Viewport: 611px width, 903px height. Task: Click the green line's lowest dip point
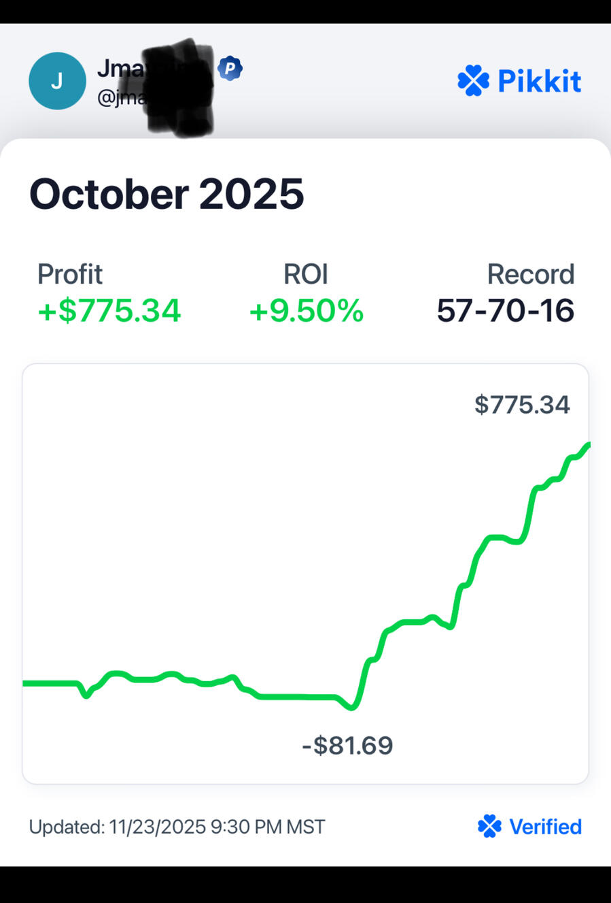(x=351, y=708)
